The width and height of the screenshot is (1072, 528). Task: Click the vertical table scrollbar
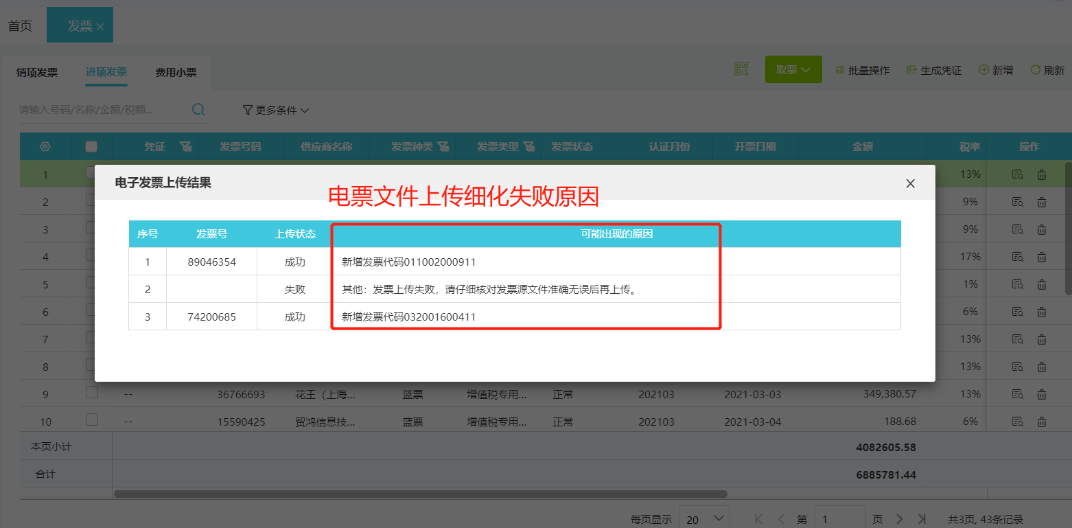coord(1068,228)
